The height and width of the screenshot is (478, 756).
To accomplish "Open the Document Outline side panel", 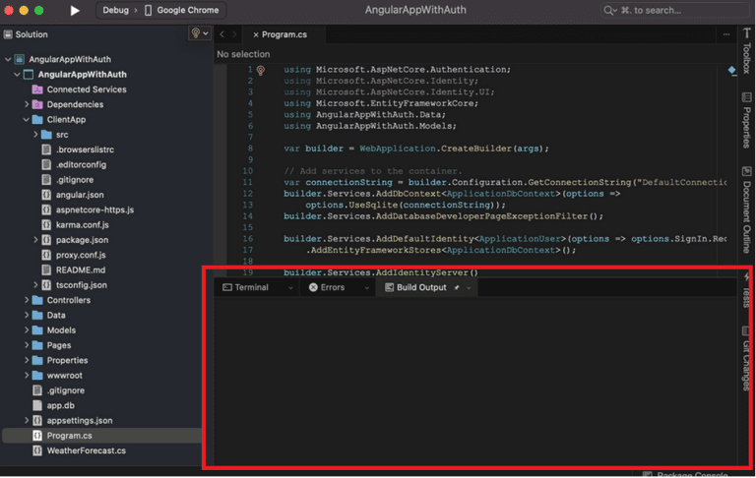I will 746,210.
